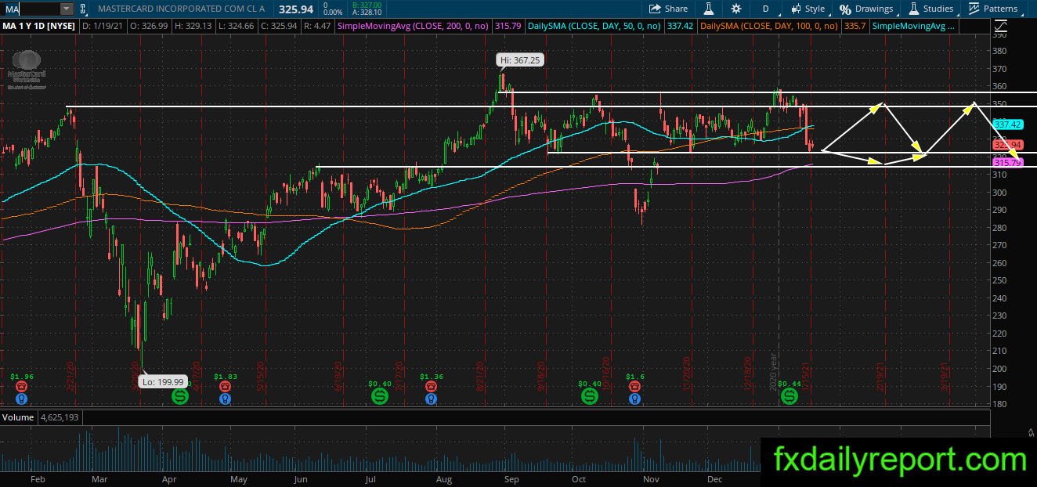Open the D timeframe selector
This screenshot has height=487, width=1037.
click(765, 9)
